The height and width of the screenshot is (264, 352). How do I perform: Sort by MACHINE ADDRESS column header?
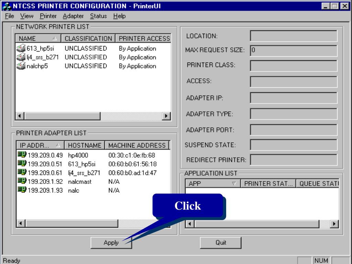click(137, 145)
